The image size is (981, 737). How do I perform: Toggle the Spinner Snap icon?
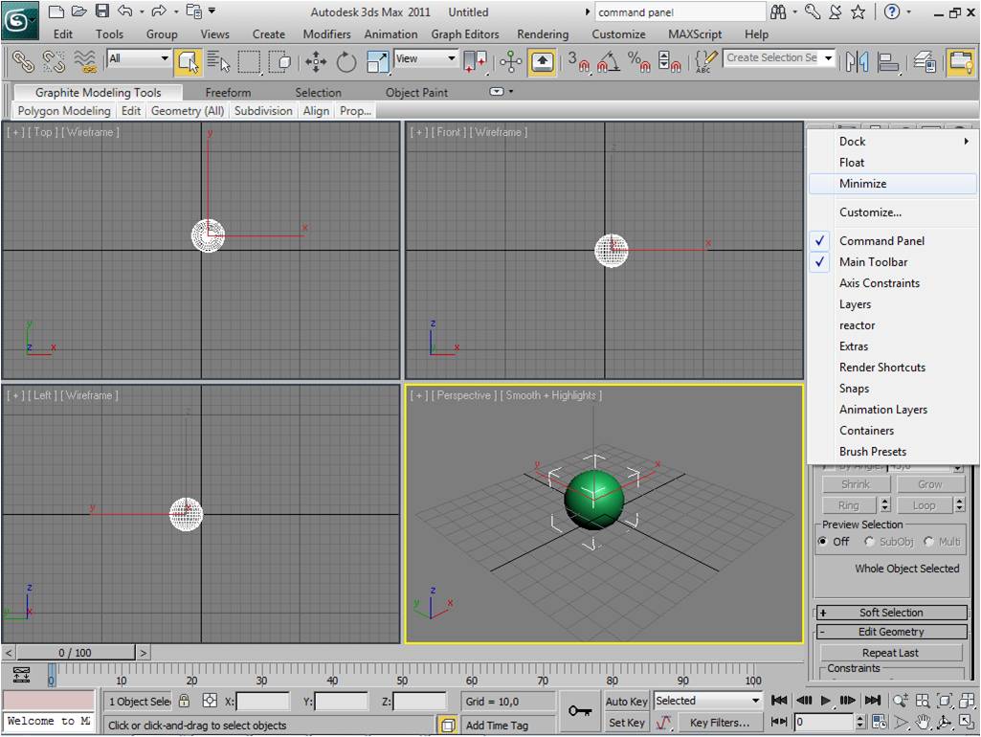(669, 61)
